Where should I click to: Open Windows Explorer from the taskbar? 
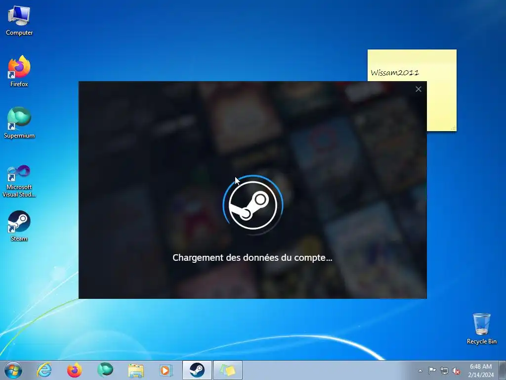click(135, 370)
